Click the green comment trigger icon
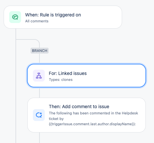154x143 pixels. pos(15,17)
